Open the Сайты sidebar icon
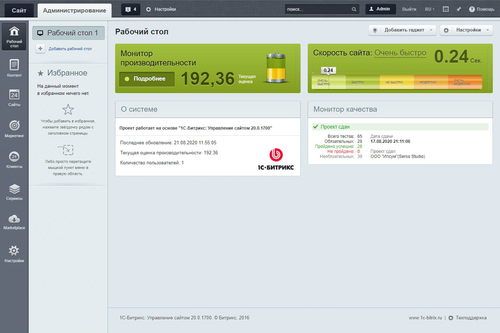This screenshot has height=333, width=500. 14,98
